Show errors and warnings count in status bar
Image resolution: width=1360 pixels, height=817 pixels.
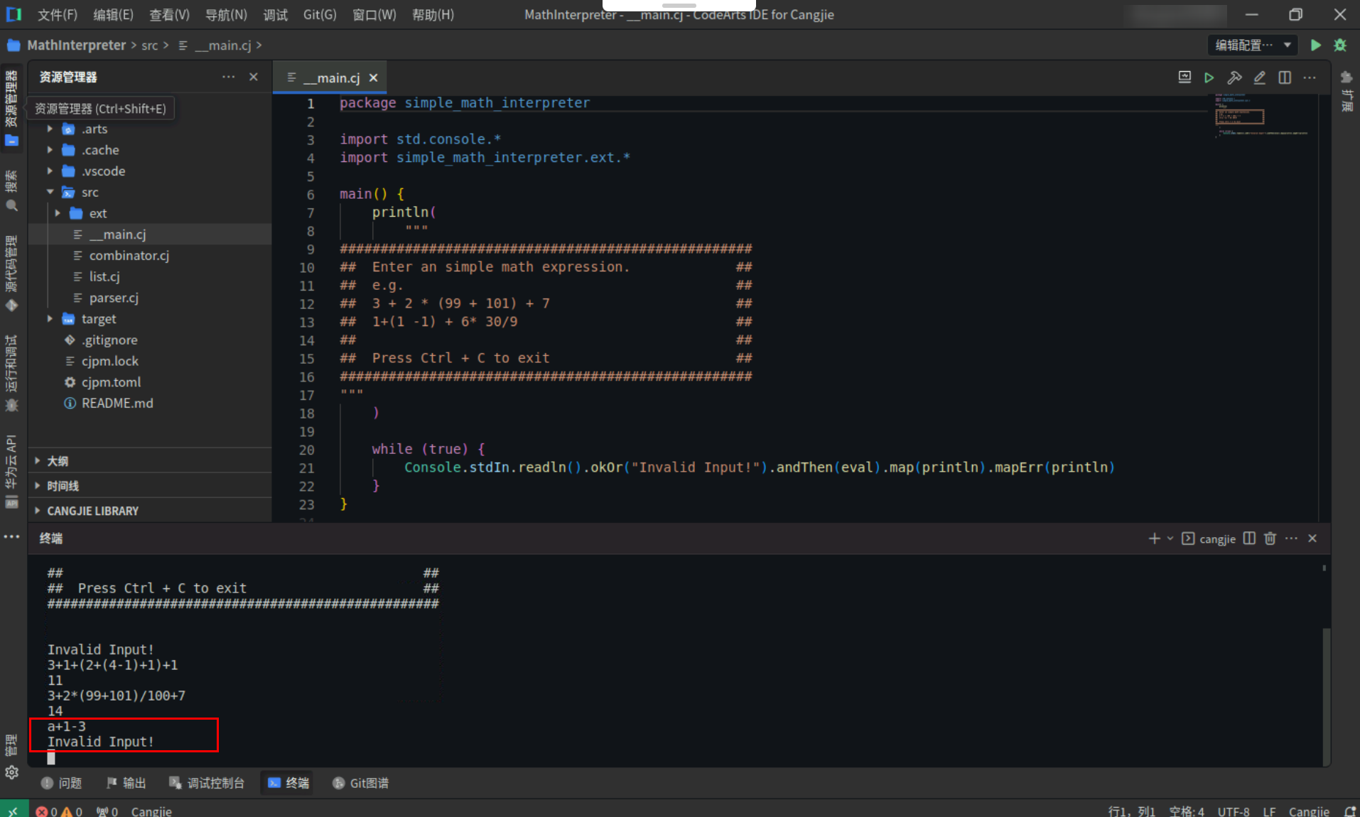coord(59,811)
